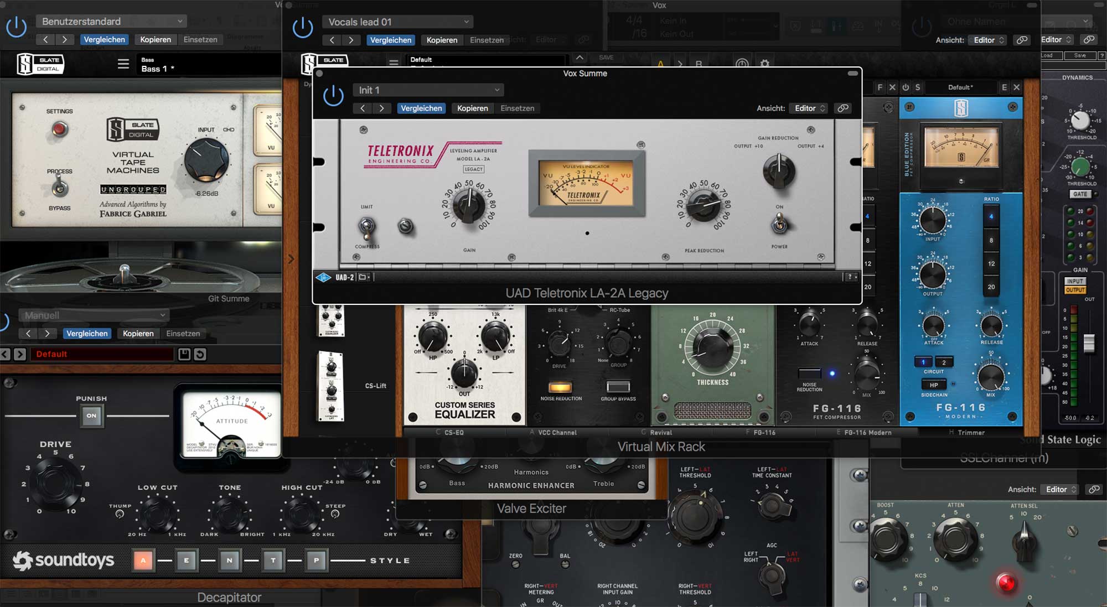
Task: Select the Trimmer rack tab
Action: (x=971, y=433)
